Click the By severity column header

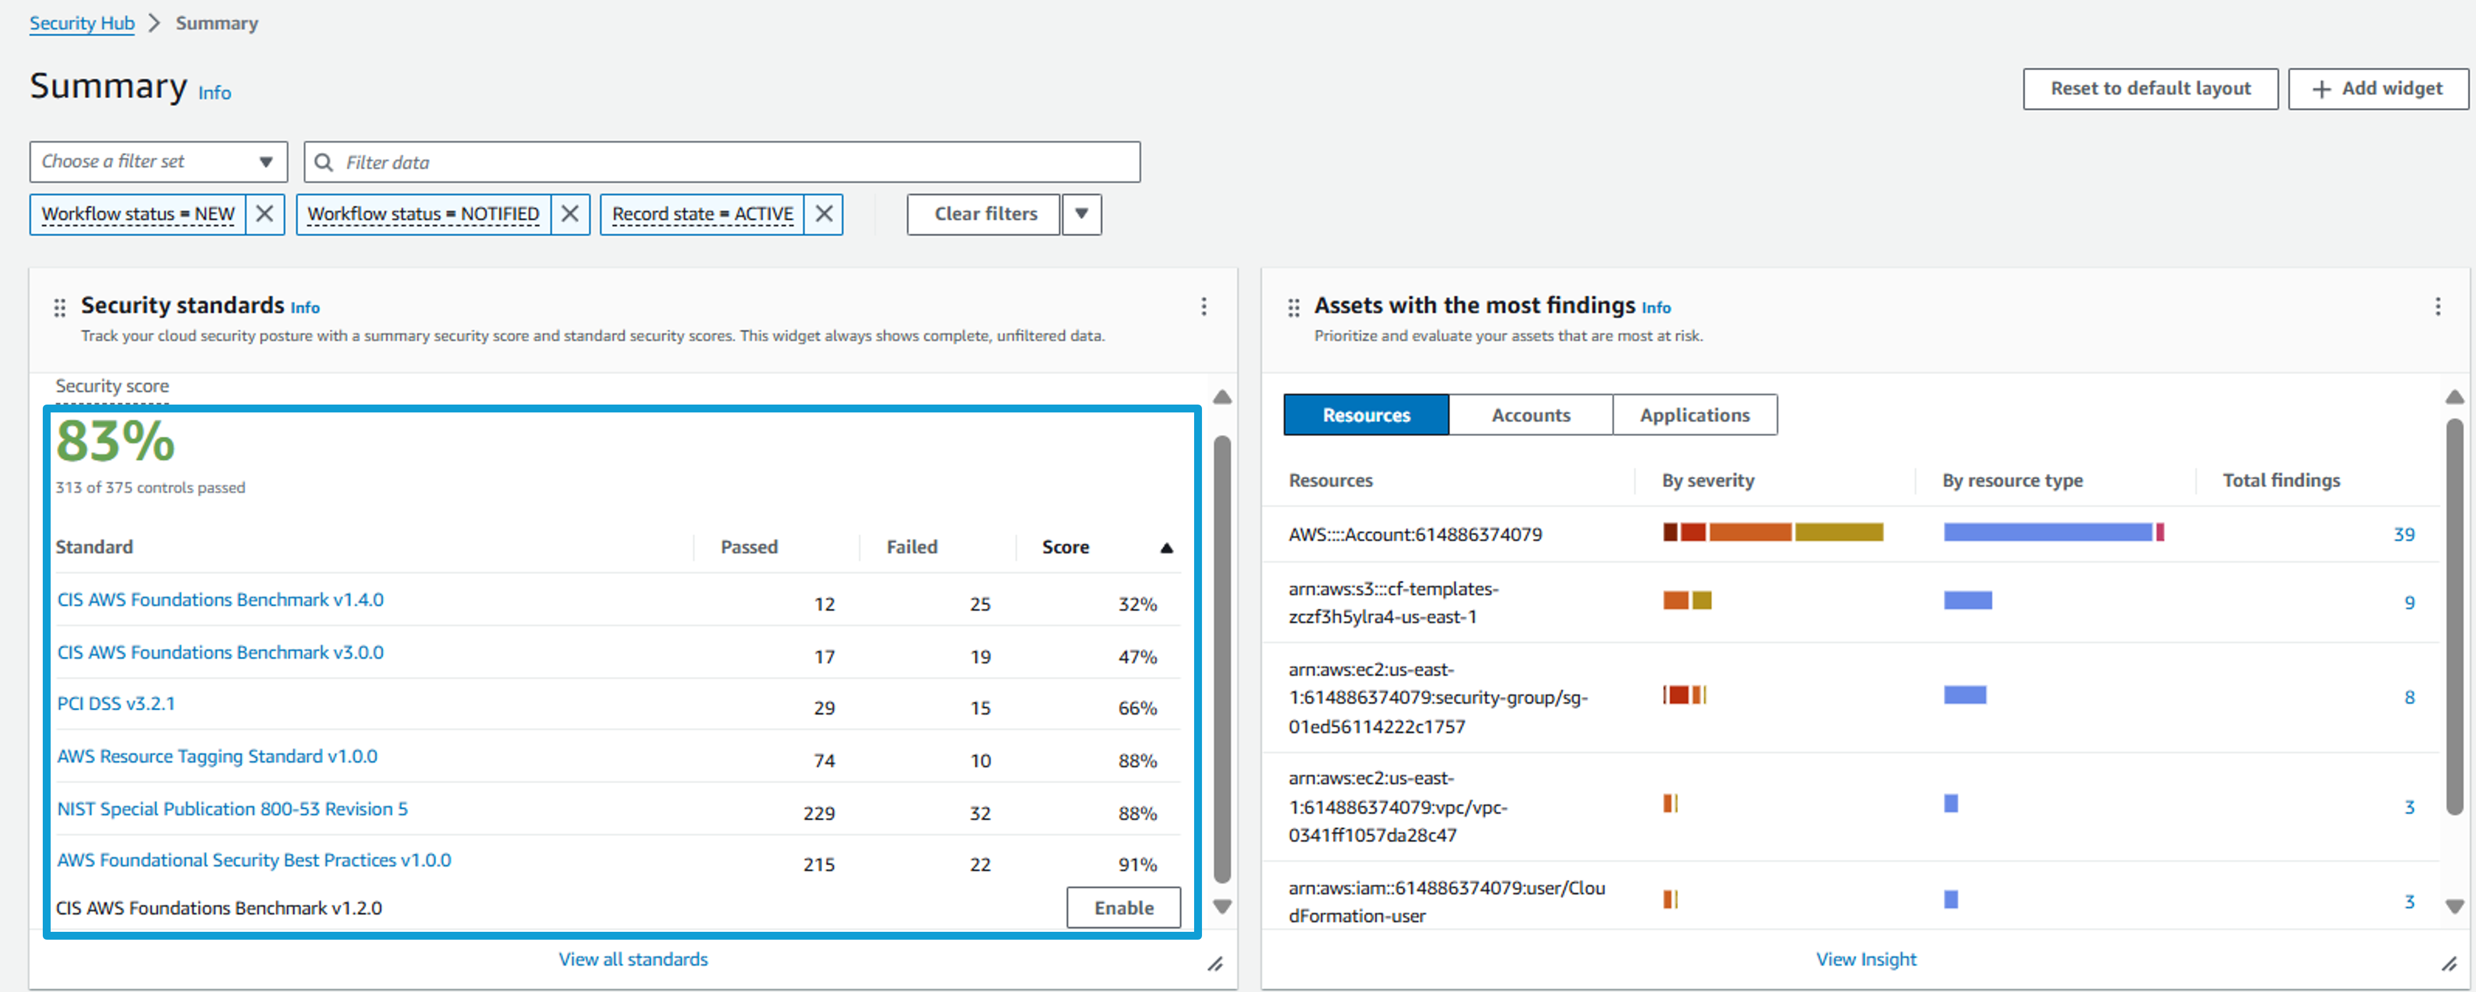pyautogui.click(x=1708, y=481)
